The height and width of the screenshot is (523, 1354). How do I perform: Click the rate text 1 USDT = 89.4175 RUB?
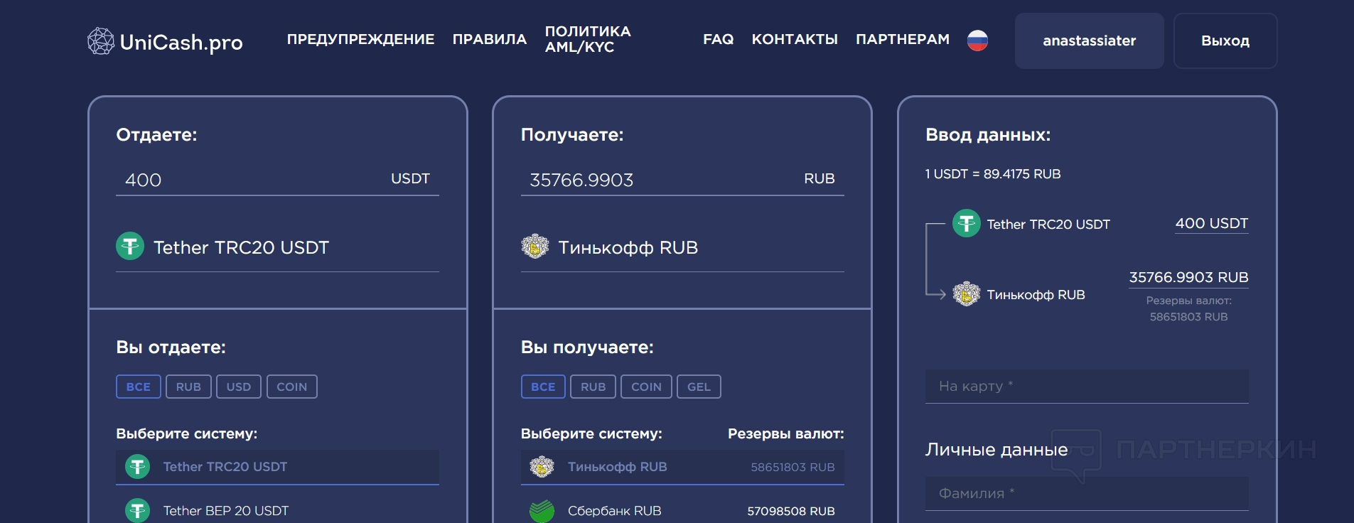993,174
